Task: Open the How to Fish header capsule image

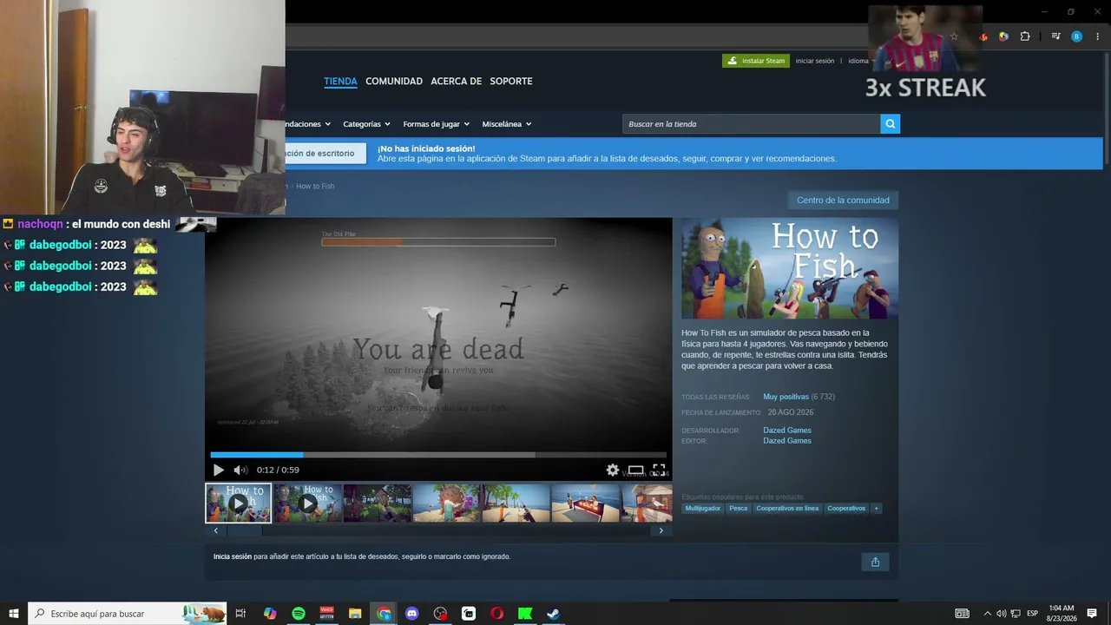Action: coord(790,268)
